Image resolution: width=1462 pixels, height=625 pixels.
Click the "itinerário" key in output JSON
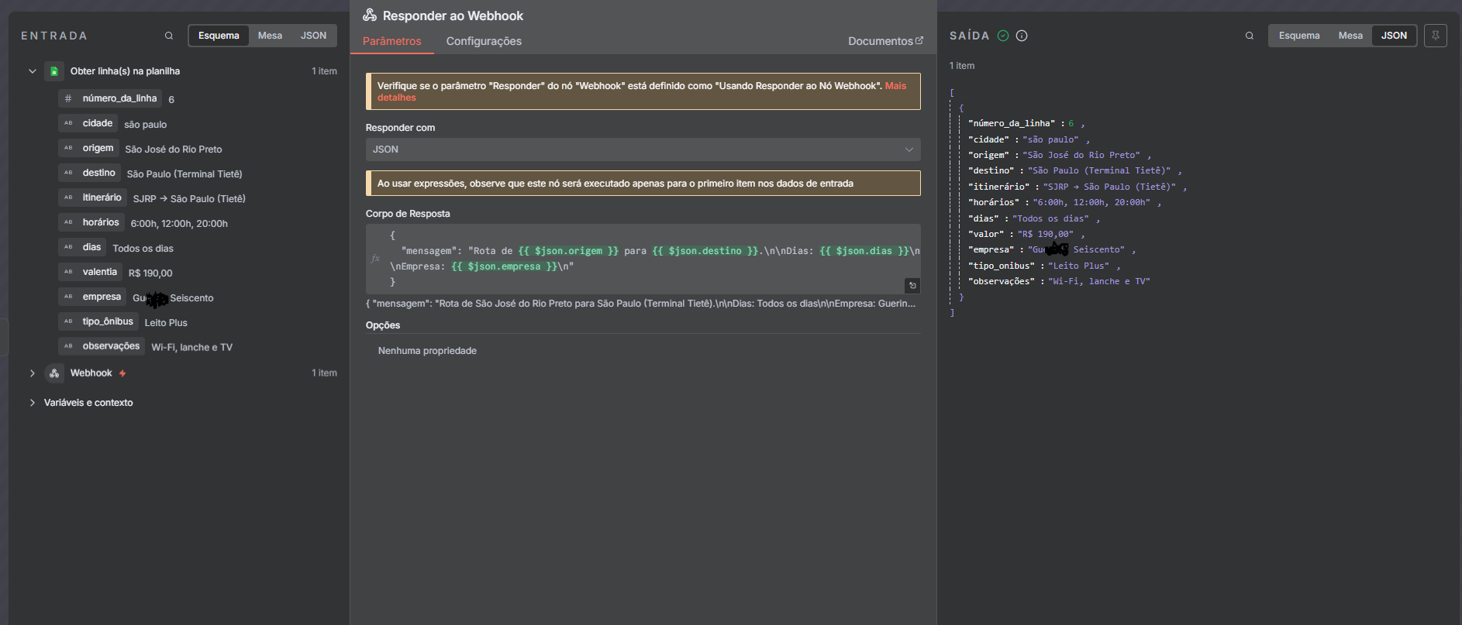point(999,187)
